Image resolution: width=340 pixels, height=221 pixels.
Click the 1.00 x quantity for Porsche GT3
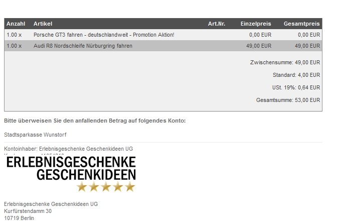pyautogui.click(x=14, y=35)
